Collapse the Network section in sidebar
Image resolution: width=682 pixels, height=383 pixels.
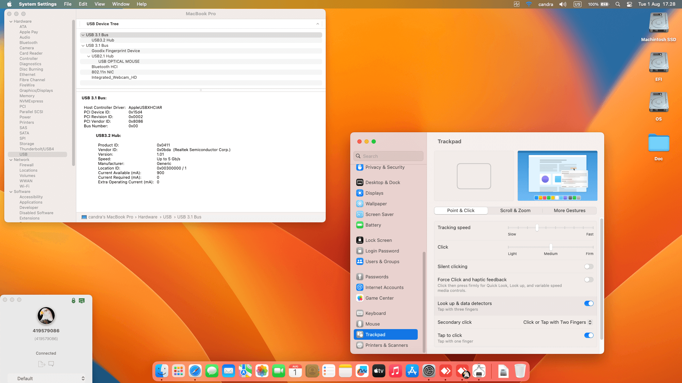[x=11, y=160]
